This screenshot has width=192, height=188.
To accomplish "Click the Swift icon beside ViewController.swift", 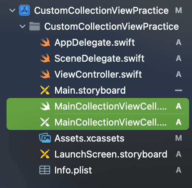I will pos(45,74).
